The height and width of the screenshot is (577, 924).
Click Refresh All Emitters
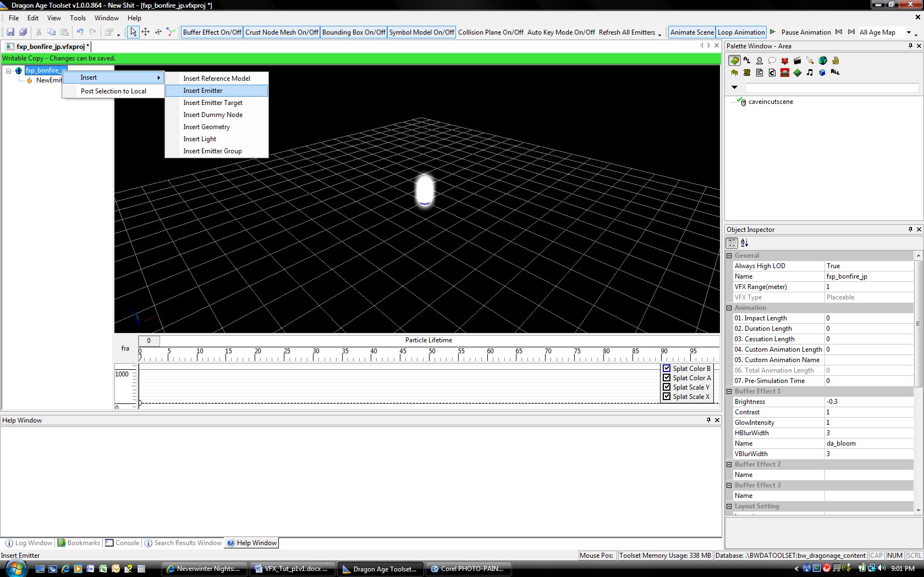click(x=626, y=32)
